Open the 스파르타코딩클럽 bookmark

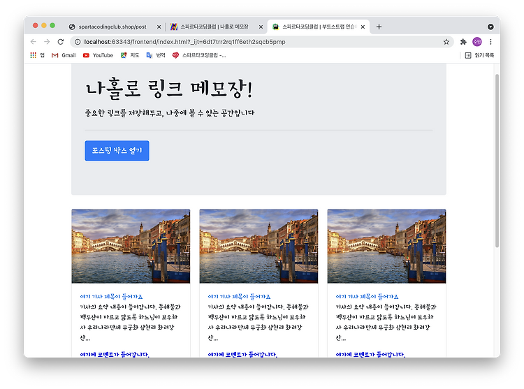pyautogui.click(x=199, y=55)
